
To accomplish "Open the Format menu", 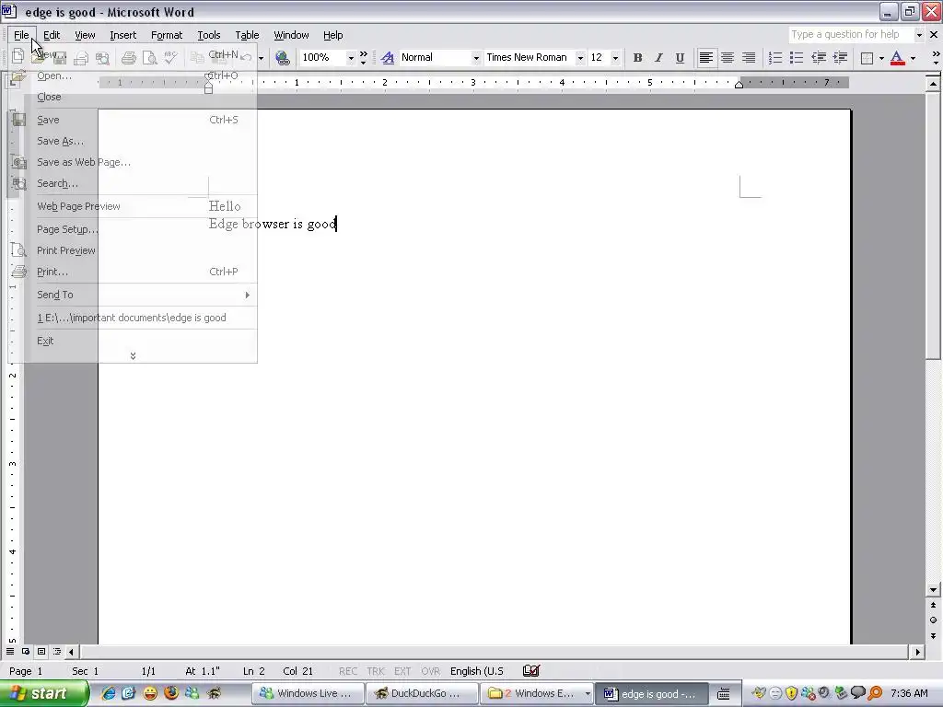I will coord(167,35).
